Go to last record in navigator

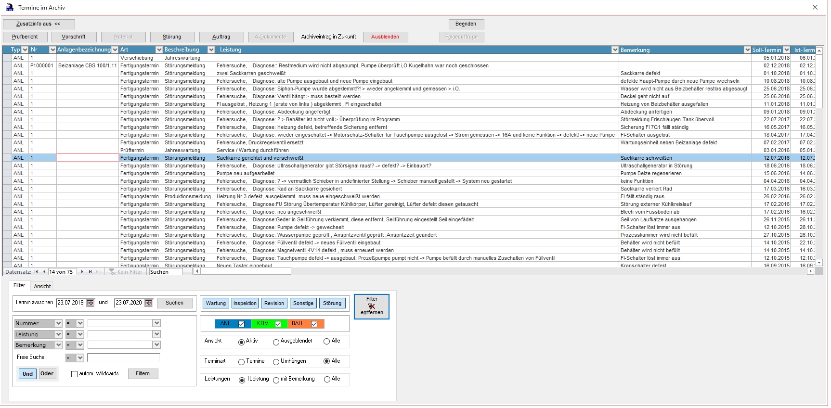click(91, 272)
